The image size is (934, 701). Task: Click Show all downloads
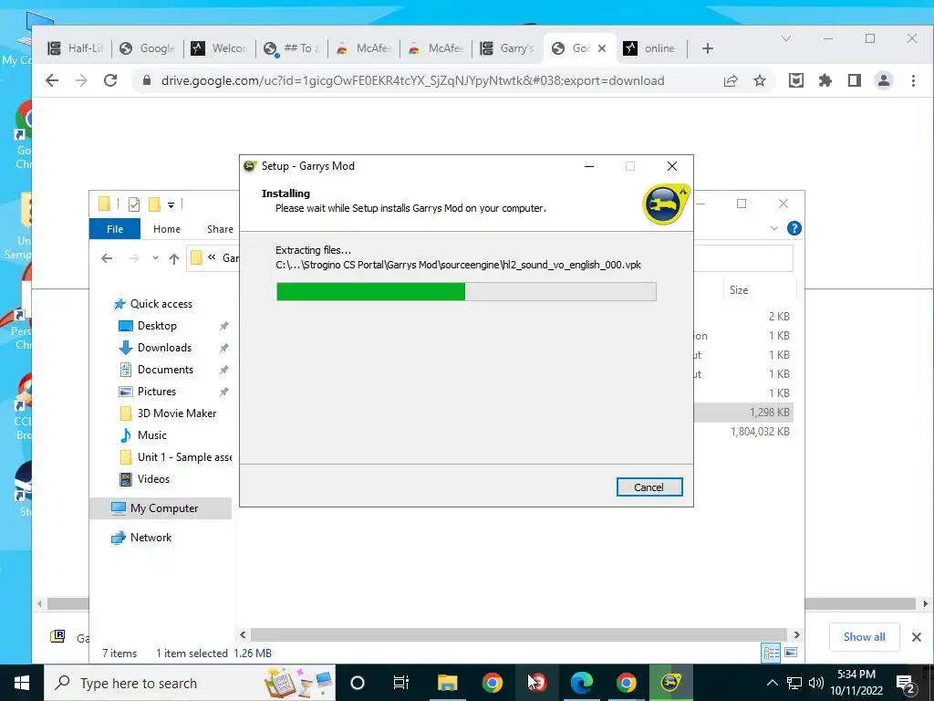[864, 636]
